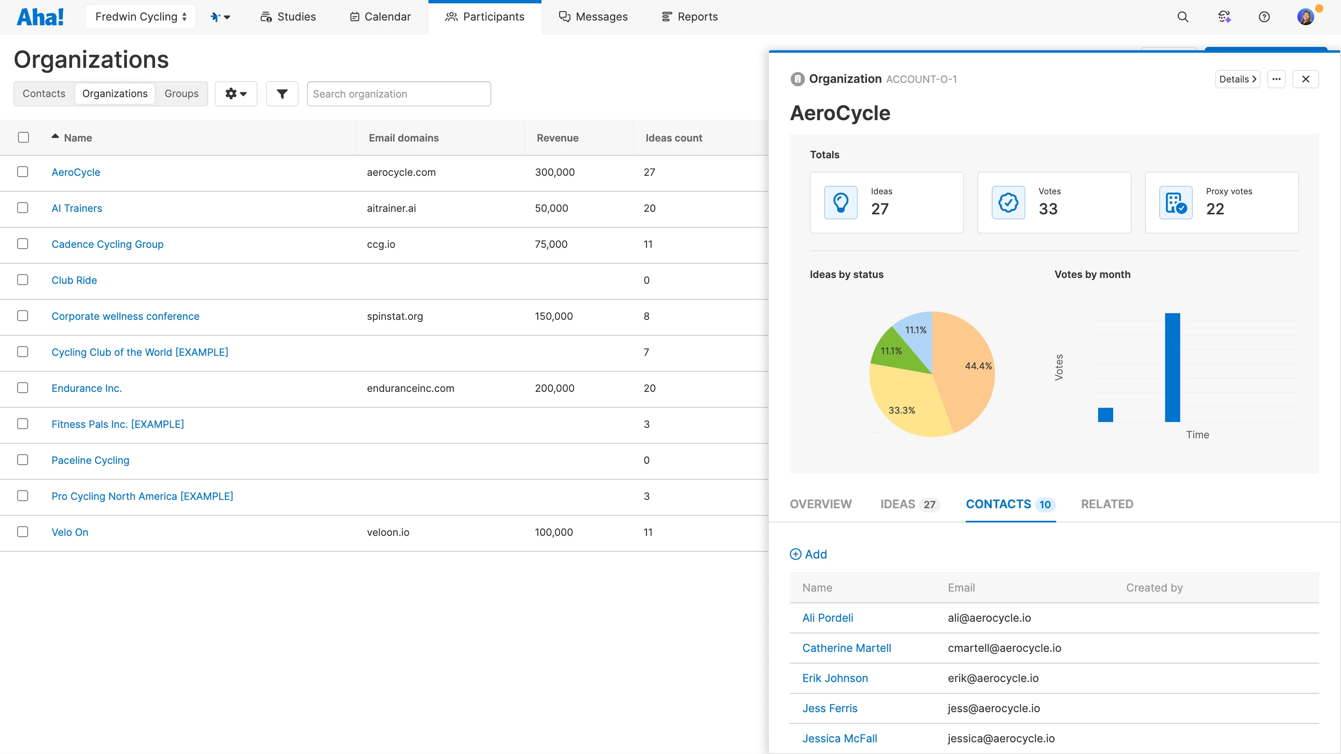The width and height of the screenshot is (1341, 754).
Task: Click the Aha! logo
Action: (40, 17)
